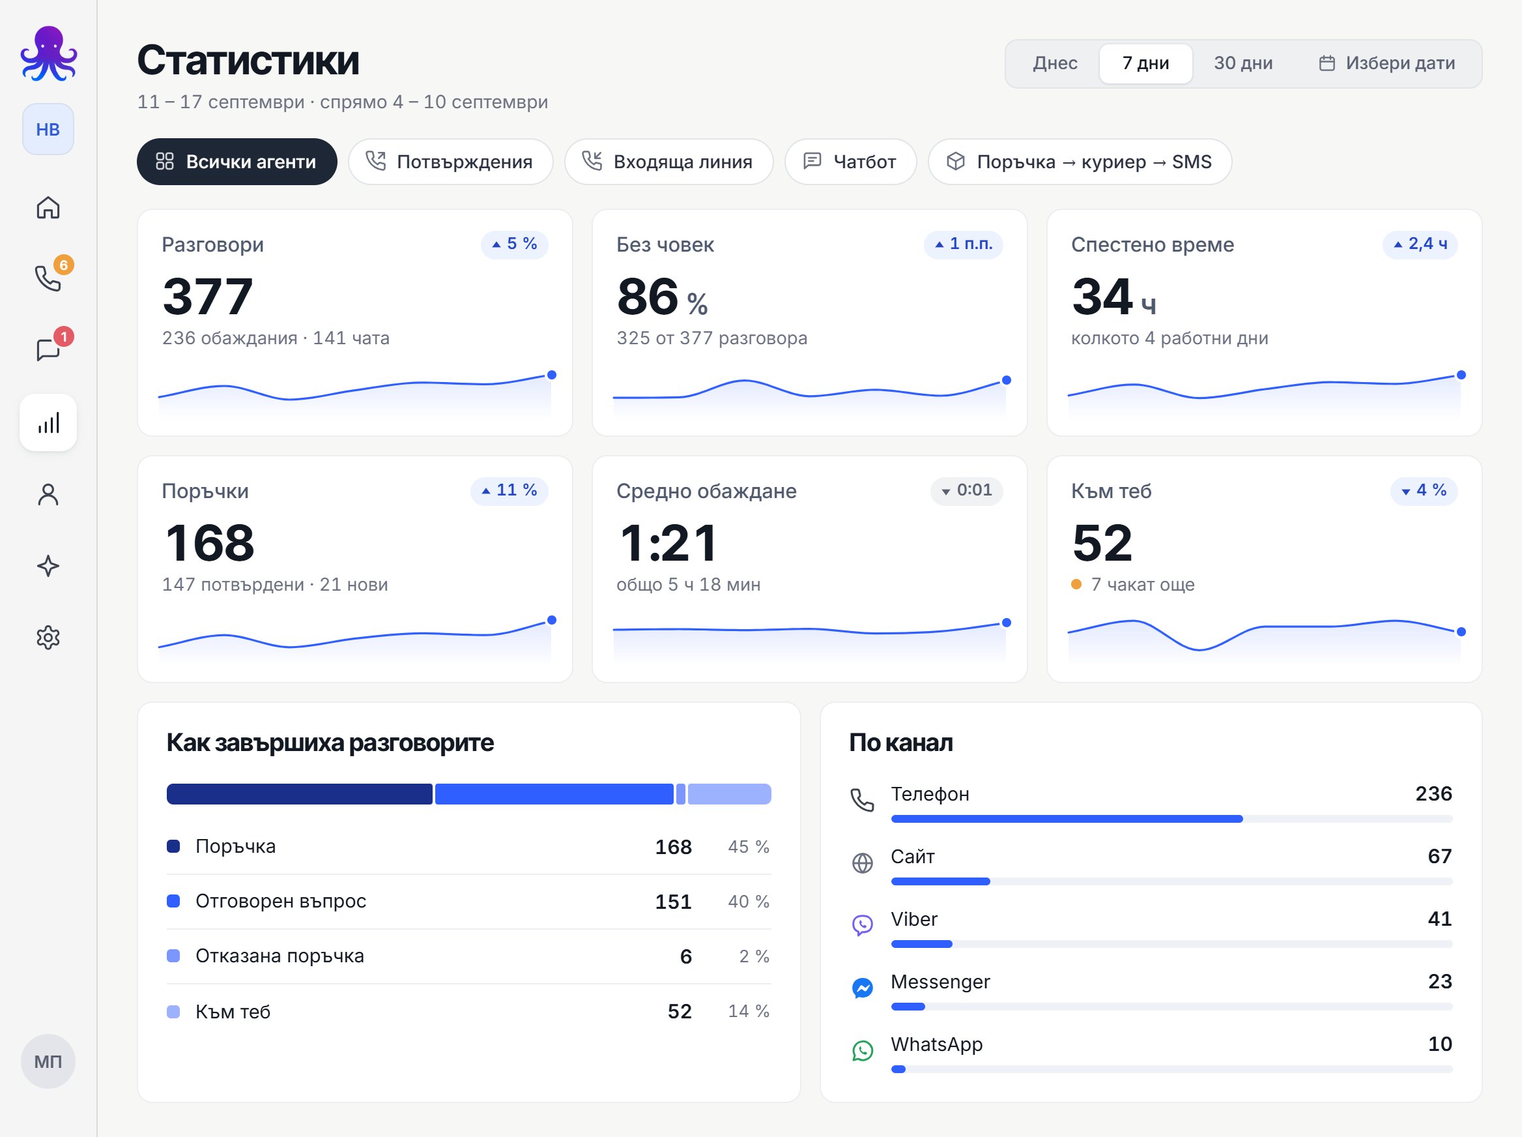Screen dimensions: 1522x1137
Task: Filter by Потвърждения agent
Action: point(450,162)
